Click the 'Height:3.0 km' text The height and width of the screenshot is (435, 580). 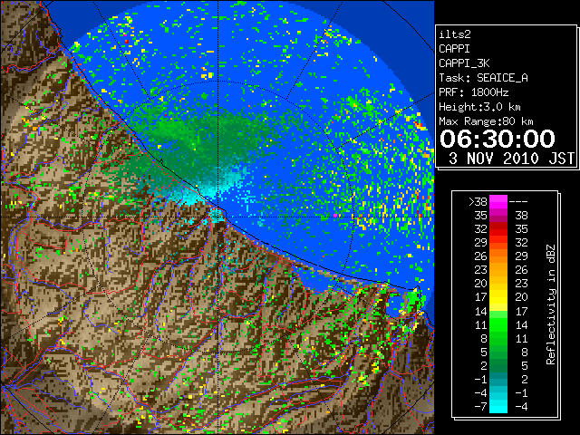[479, 107]
